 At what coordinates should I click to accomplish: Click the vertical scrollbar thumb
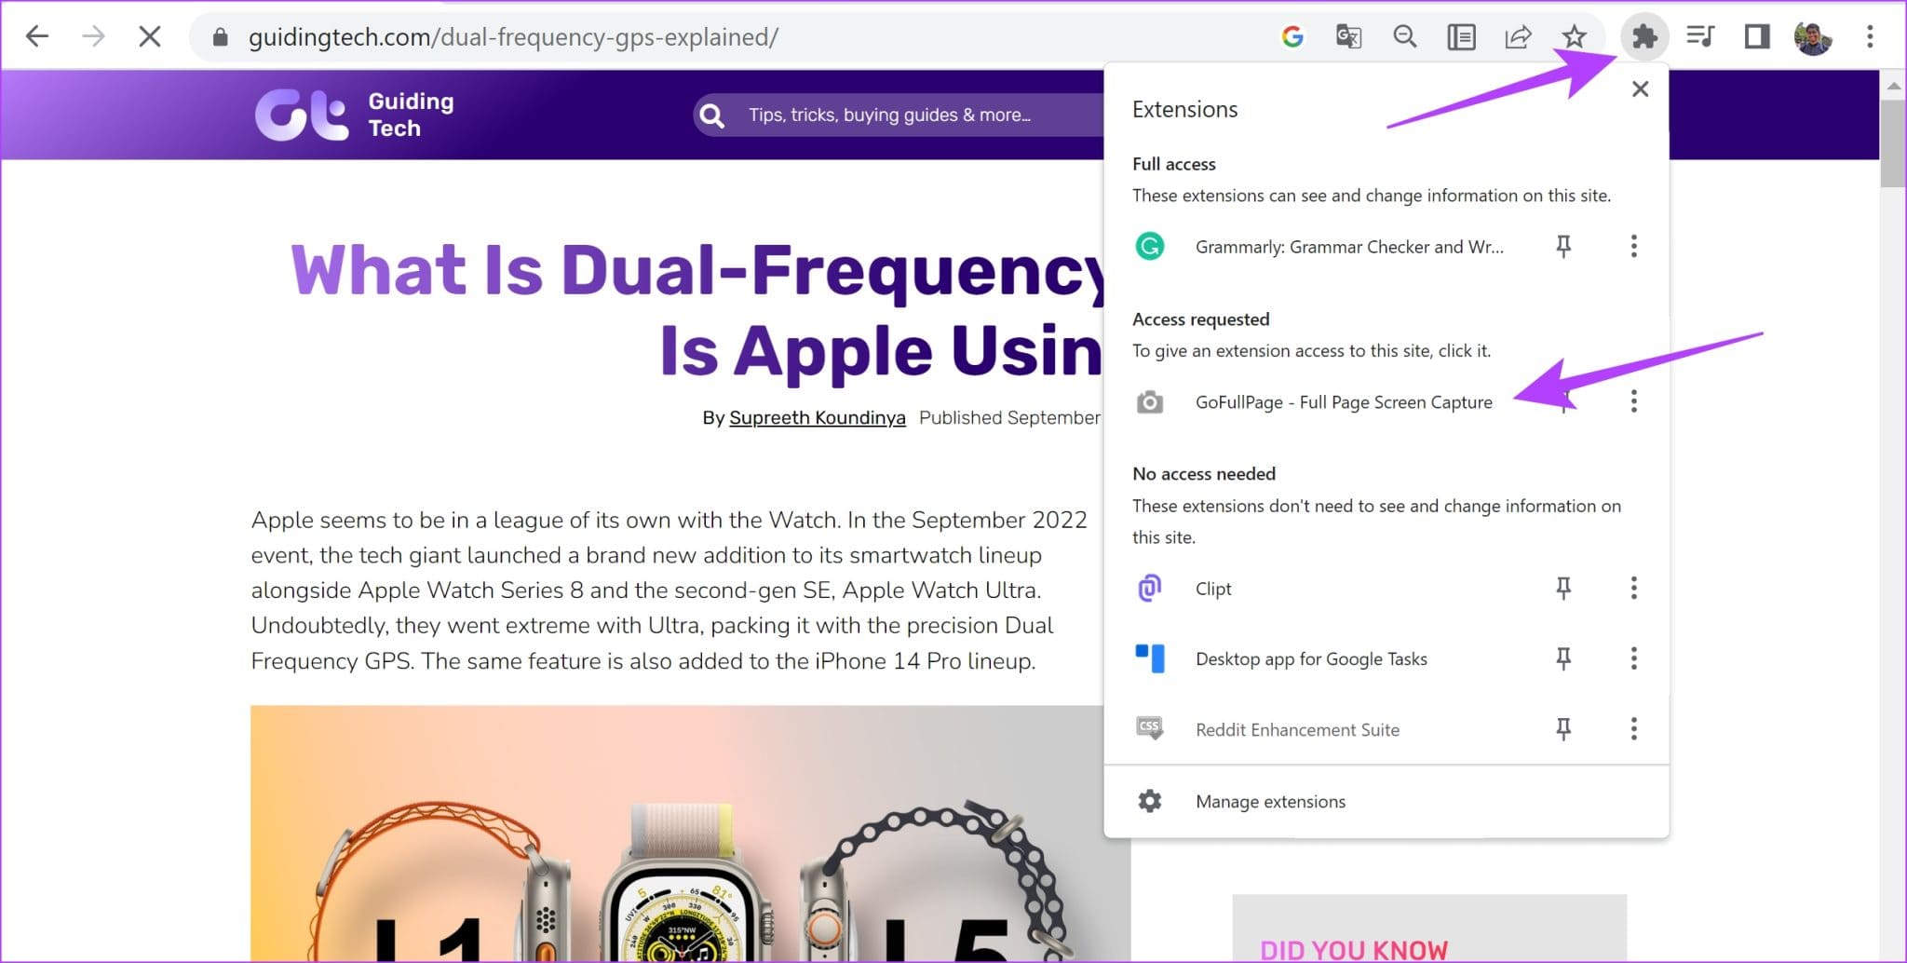coord(1893,143)
